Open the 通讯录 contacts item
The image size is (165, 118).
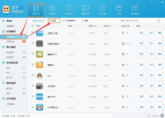coord(14,88)
